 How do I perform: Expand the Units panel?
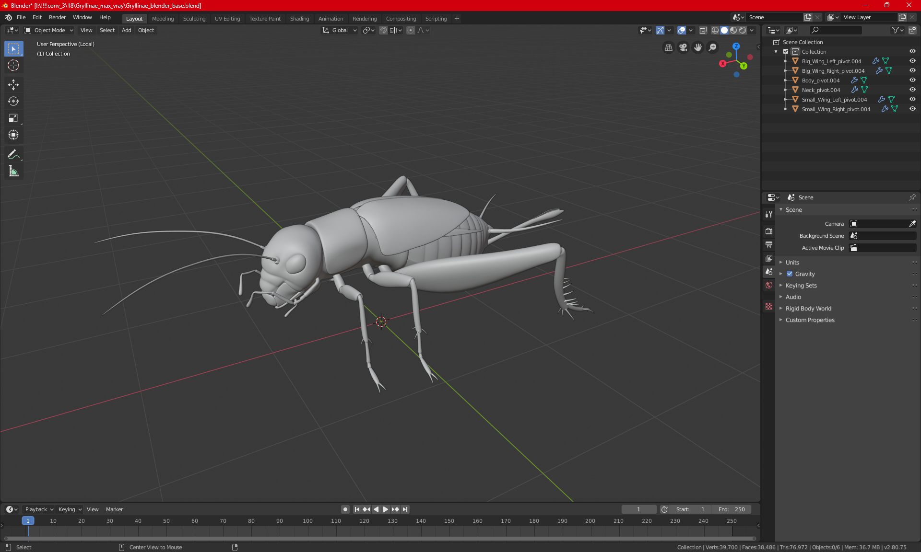point(792,263)
